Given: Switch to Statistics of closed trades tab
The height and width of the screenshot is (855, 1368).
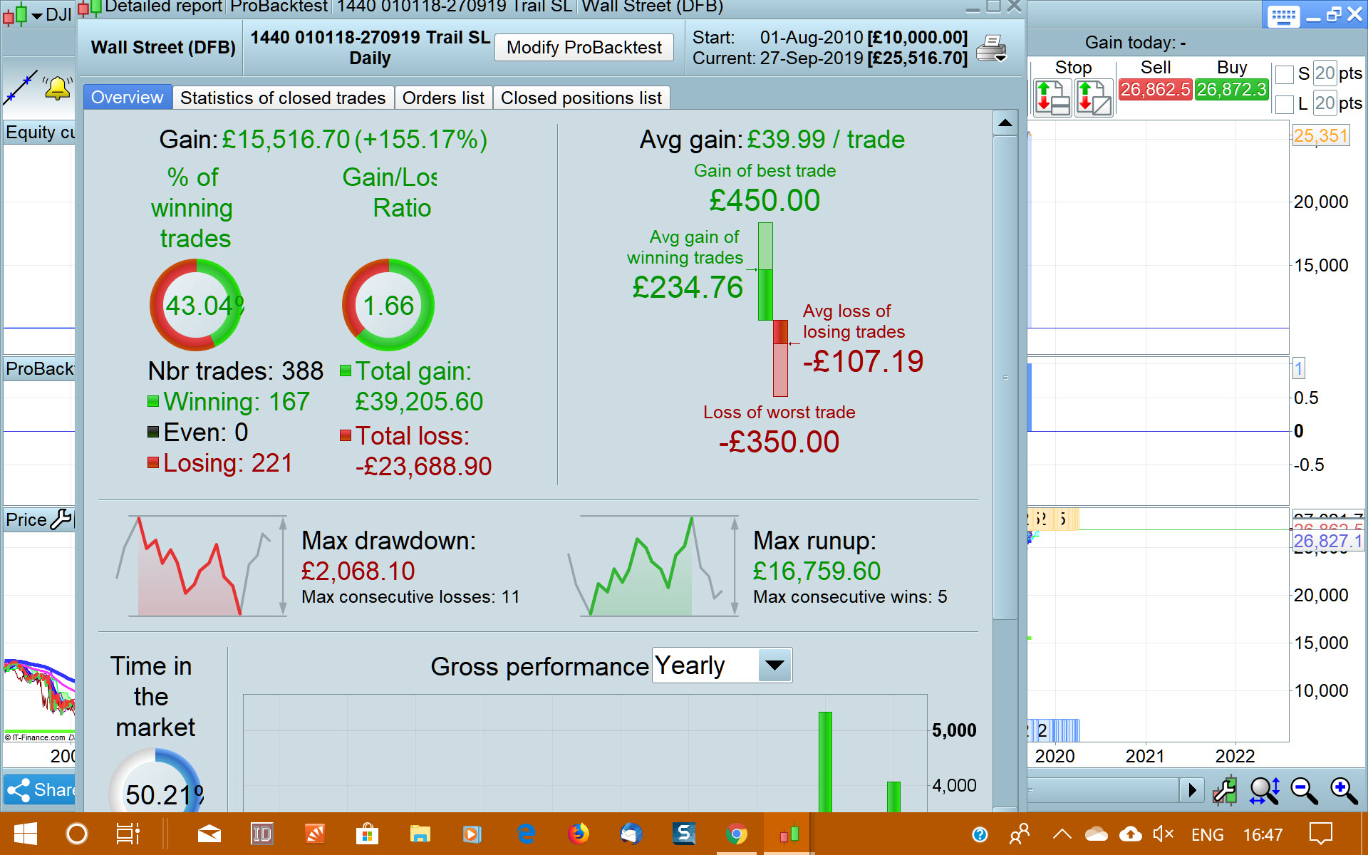Looking at the screenshot, I should coord(282,98).
